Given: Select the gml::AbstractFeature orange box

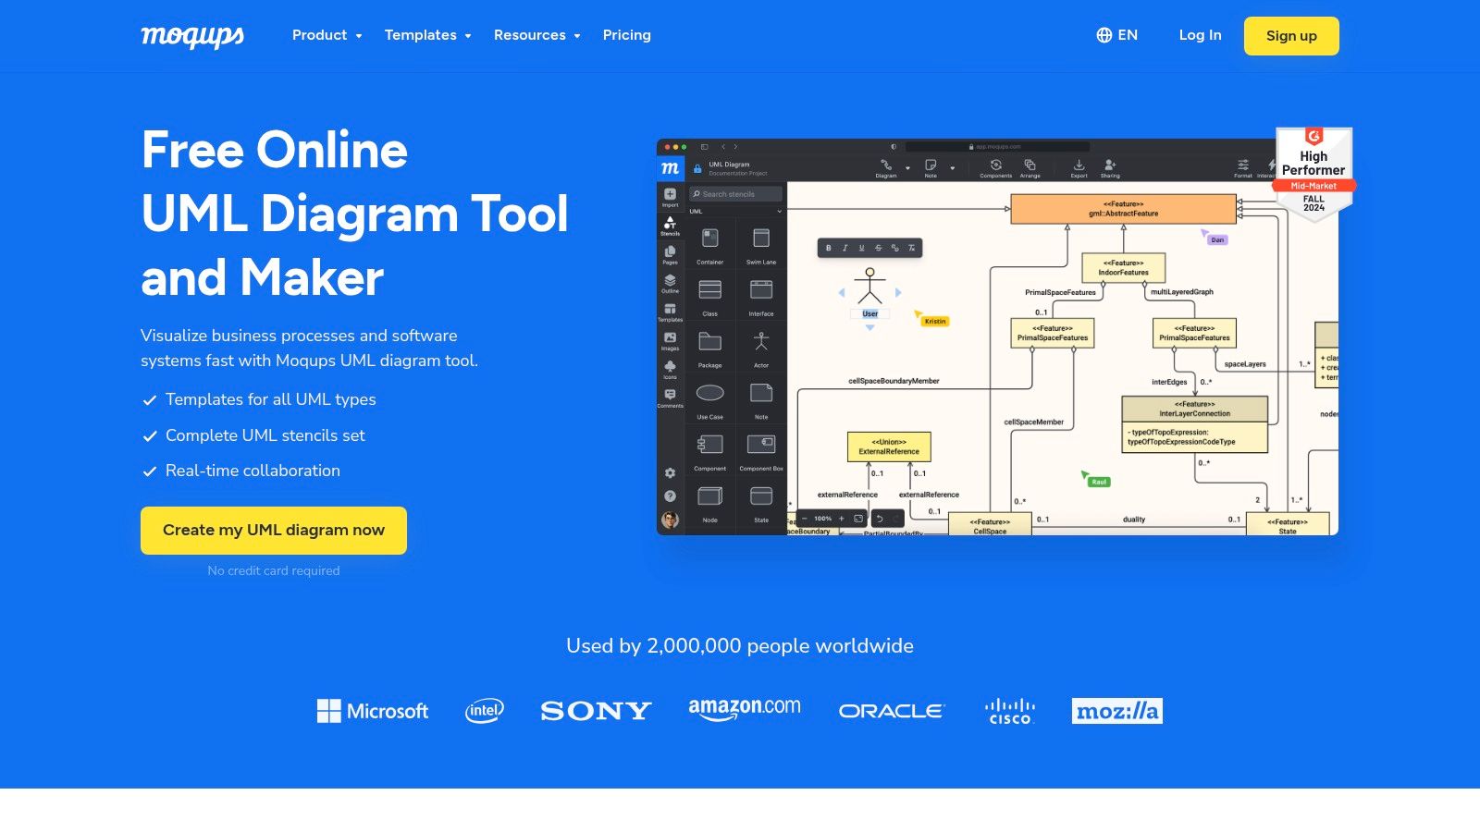Looking at the screenshot, I should coord(1123,209).
